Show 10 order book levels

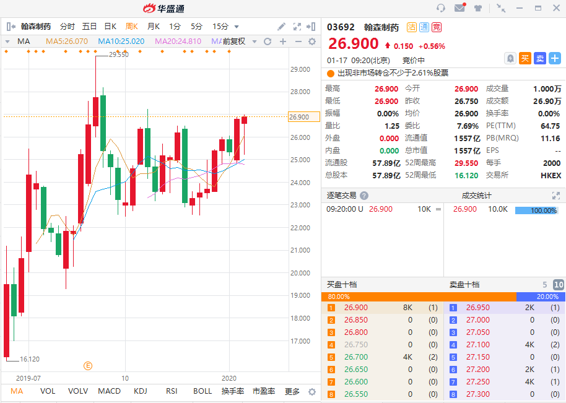559,285
